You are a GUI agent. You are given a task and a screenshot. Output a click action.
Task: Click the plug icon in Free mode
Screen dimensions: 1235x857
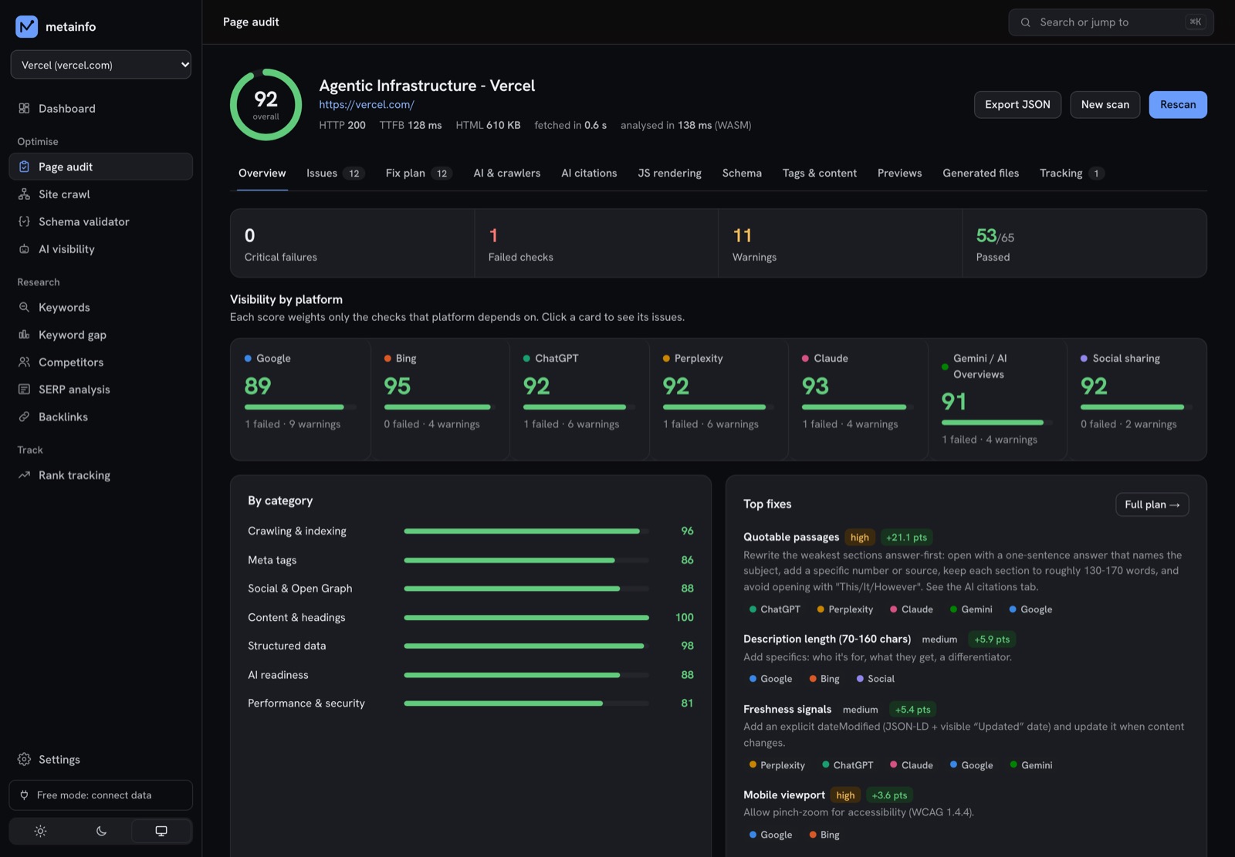24,795
